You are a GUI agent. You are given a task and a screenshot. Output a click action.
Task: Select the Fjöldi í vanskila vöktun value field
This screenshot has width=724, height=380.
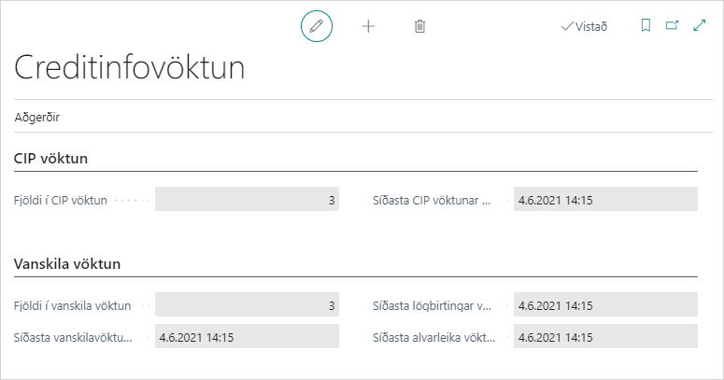click(247, 305)
